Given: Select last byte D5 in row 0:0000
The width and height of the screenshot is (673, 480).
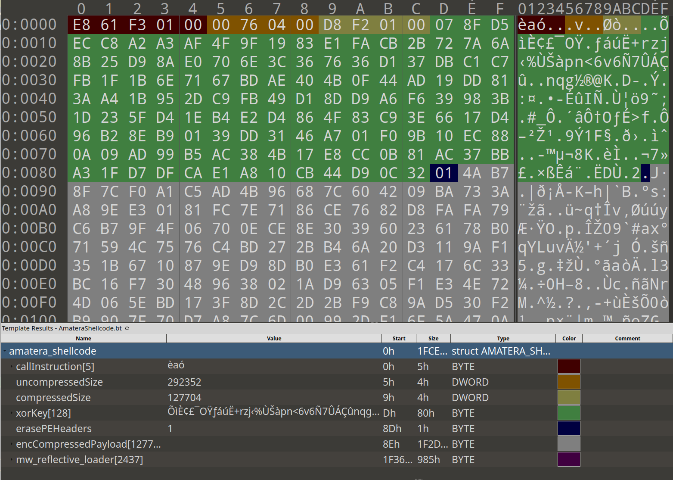Looking at the screenshot, I should coord(499,25).
